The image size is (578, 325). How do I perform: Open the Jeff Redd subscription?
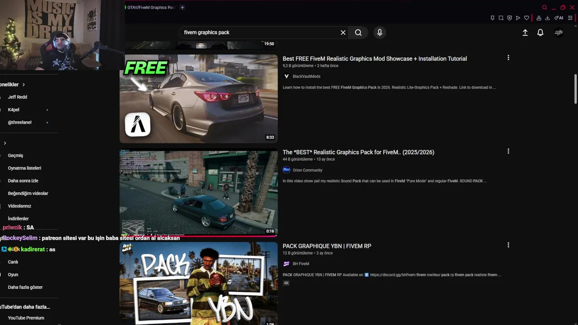point(18,97)
